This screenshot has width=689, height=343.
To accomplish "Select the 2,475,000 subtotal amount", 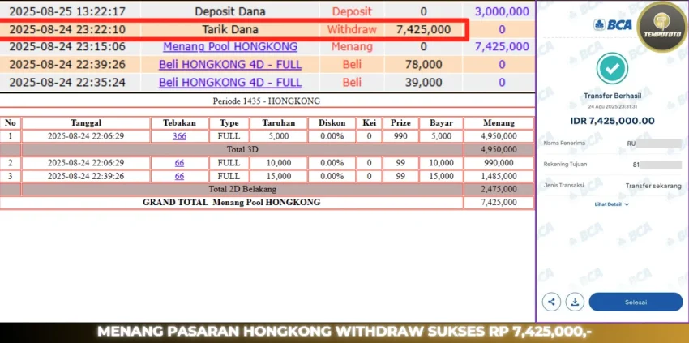I will pos(499,190).
